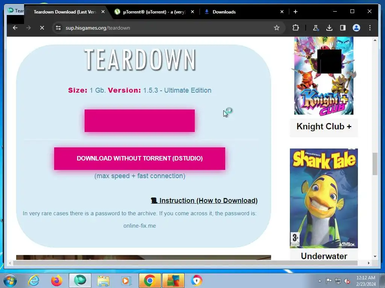Open the Knight Club + title link
Image resolution: width=385 pixels, height=288 pixels.
click(x=324, y=127)
